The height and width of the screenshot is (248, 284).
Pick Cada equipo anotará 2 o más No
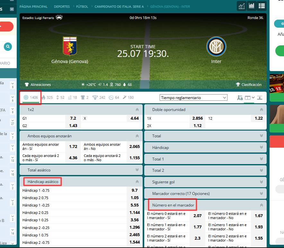coord(135,158)
